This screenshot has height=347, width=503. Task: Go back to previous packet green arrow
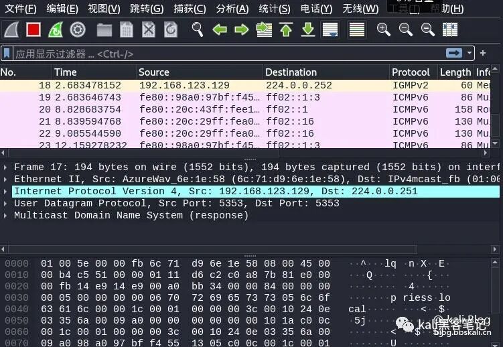click(x=220, y=30)
